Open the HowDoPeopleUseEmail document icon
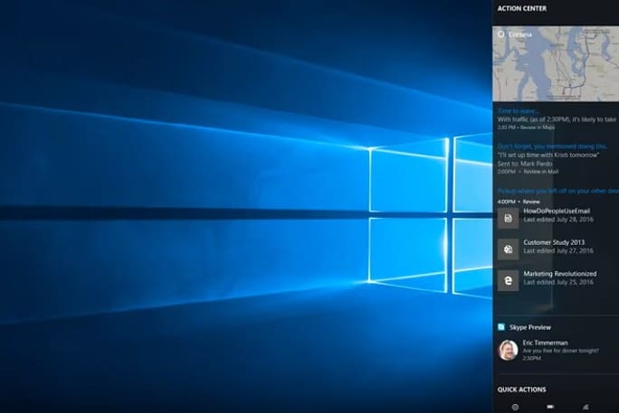619x413 pixels. click(x=509, y=218)
